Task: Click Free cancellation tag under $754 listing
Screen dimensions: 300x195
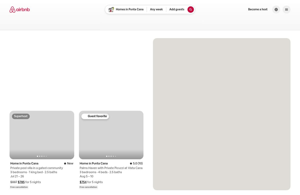Action: coord(88,187)
